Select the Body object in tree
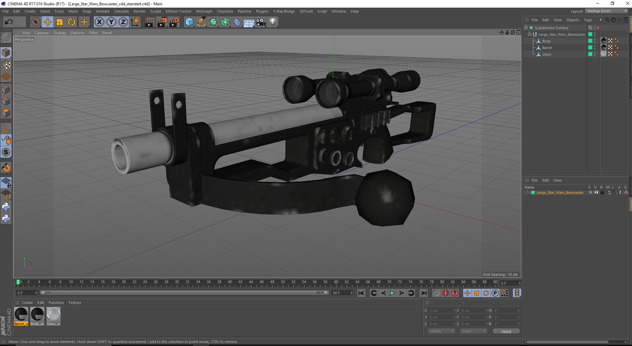The width and height of the screenshot is (632, 346). pyautogui.click(x=546, y=41)
